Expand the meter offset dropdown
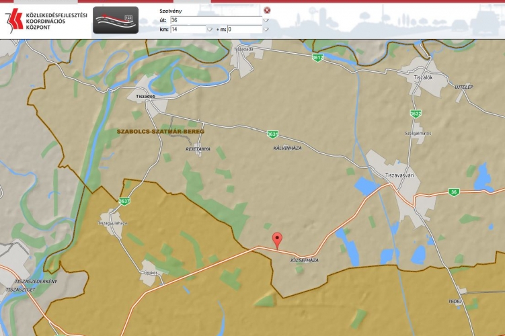The height and width of the screenshot is (336, 505). tap(266, 30)
